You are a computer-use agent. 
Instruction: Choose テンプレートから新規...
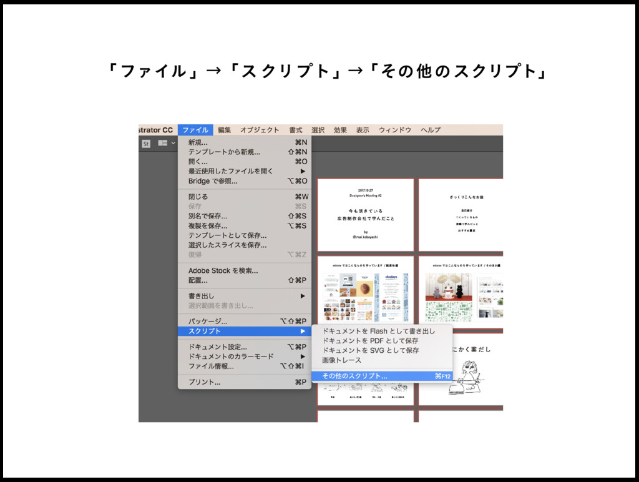(x=245, y=152)
